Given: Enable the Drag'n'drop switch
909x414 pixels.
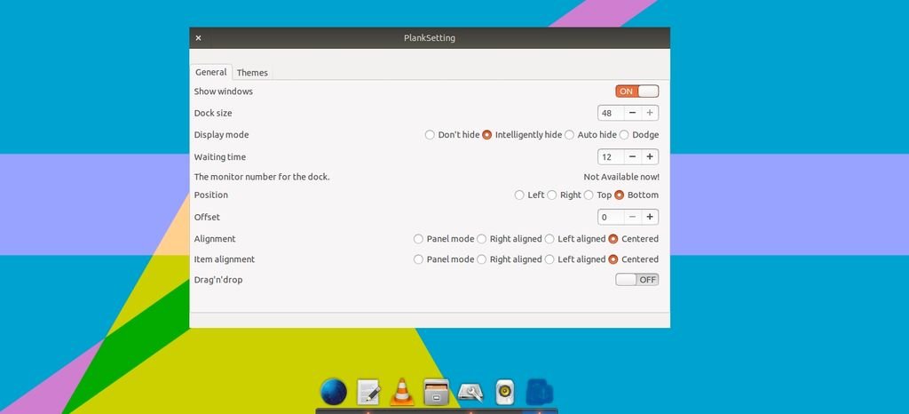Looking at the screenshot, I should (x=637, y=280).
